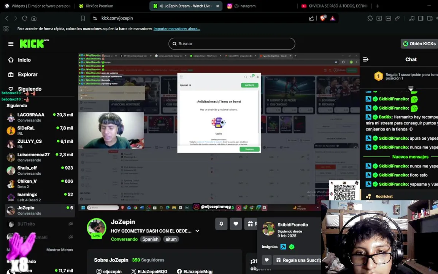Open the browser home page
This screenshot has width=438, height=274.
[34, 18]
